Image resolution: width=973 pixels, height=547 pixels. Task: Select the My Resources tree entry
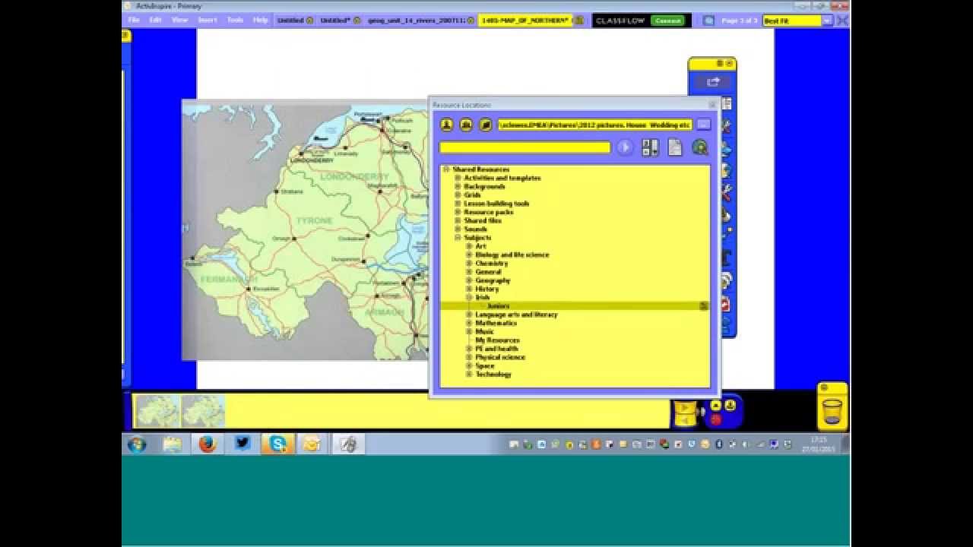[497, 340]
